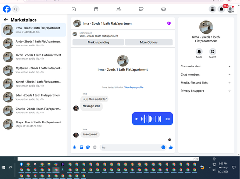Click the message input field

[x=131, y=147]
